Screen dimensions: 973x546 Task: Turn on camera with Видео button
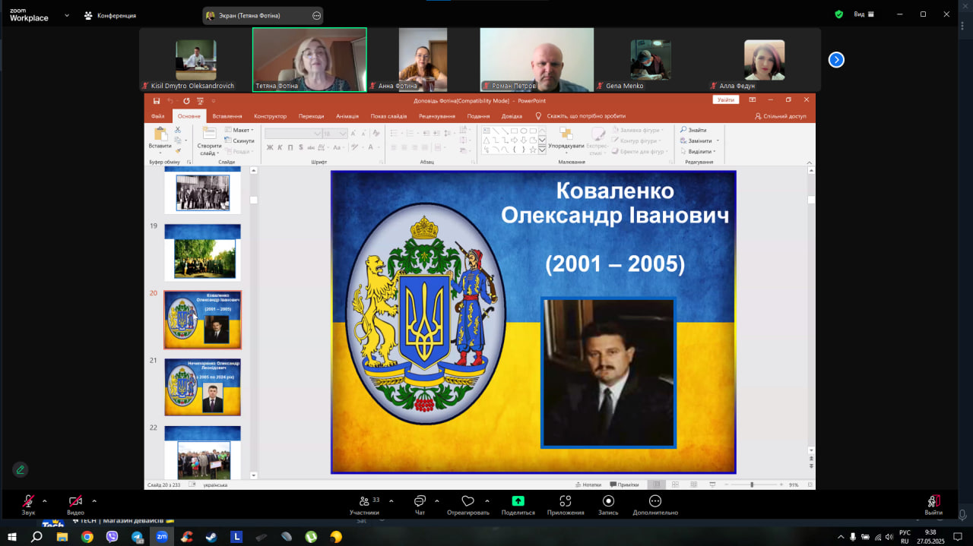[75, 501]
